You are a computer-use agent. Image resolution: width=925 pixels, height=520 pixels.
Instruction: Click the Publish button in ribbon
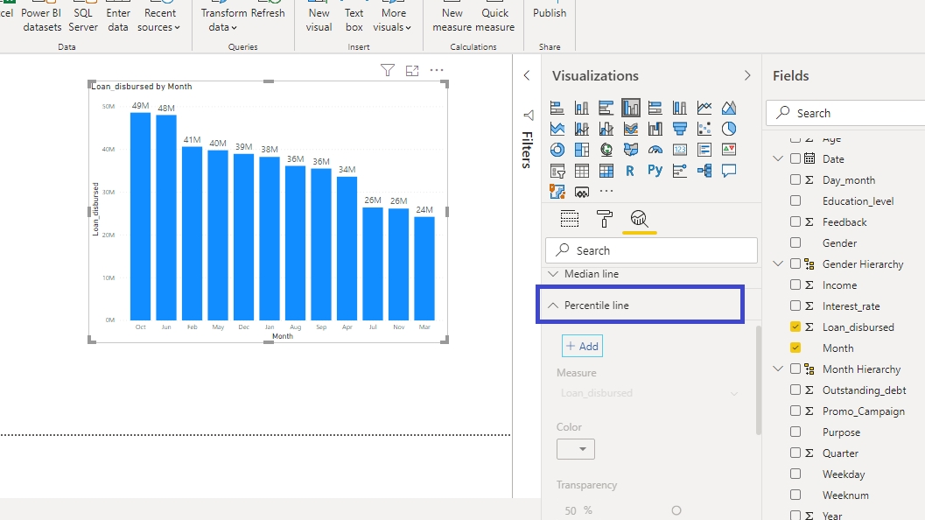(550, 13)
